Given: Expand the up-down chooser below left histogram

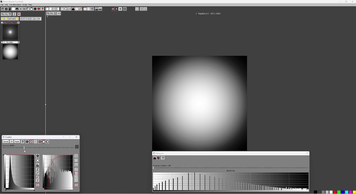Looking at the screenshot, I should 38,185.
